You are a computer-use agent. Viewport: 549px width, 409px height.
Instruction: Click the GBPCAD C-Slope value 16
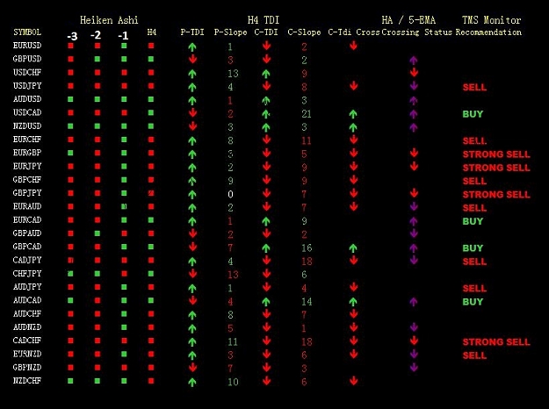click(x=307, y=248)
